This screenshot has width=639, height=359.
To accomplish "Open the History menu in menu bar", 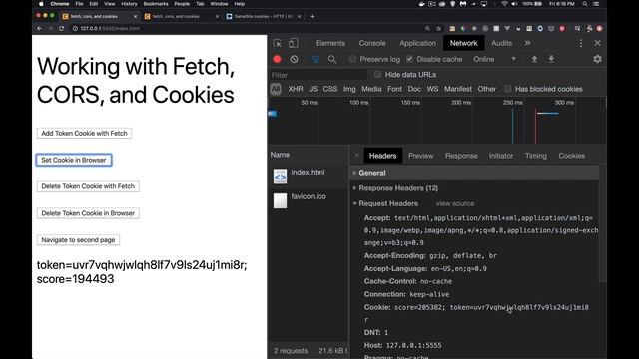I will coord(129,4).
